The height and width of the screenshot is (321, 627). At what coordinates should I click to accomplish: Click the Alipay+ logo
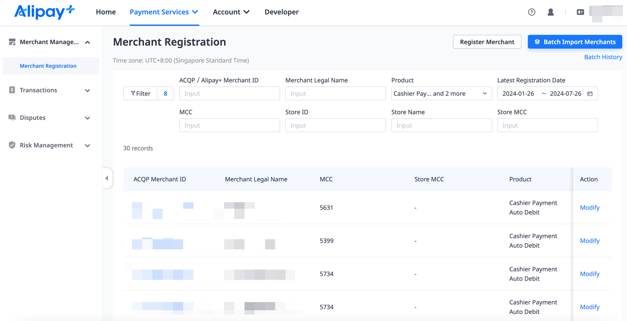(x=45, y=12)
